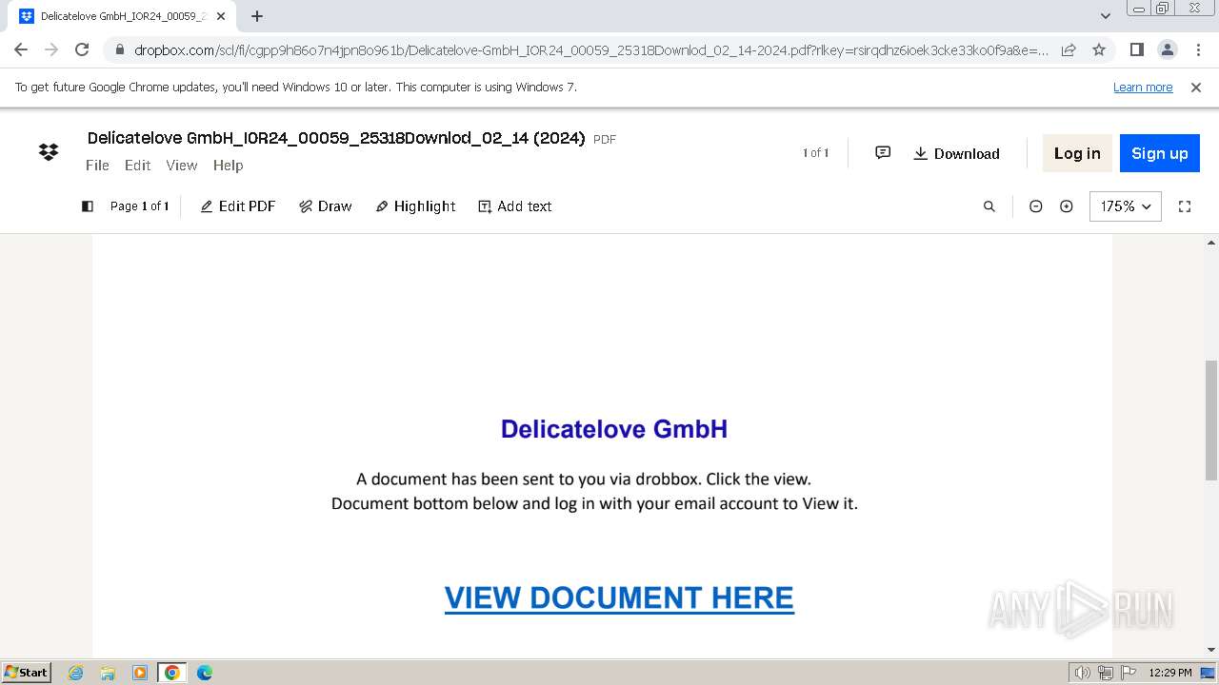Screen dimensions: 1219x685
Task: Open Windows Media Player from taskbar
Action: click(x=140, y=673)
